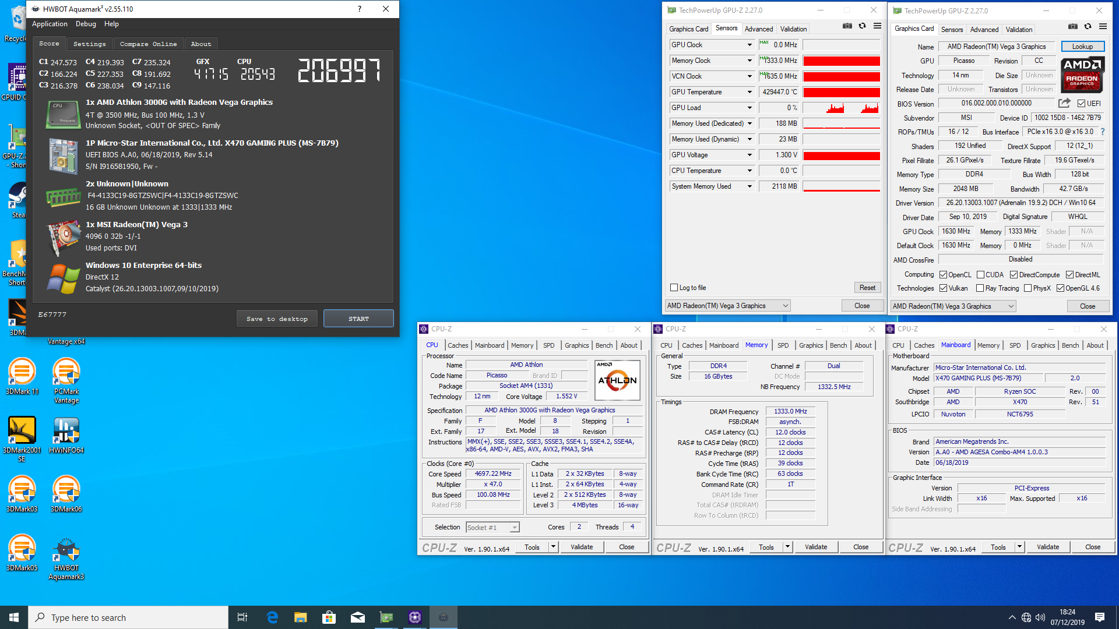Open hamburger menu in GPU-Z Graphics Card window
This screenshot has width=1119, height=629.
coord(1103,26)
